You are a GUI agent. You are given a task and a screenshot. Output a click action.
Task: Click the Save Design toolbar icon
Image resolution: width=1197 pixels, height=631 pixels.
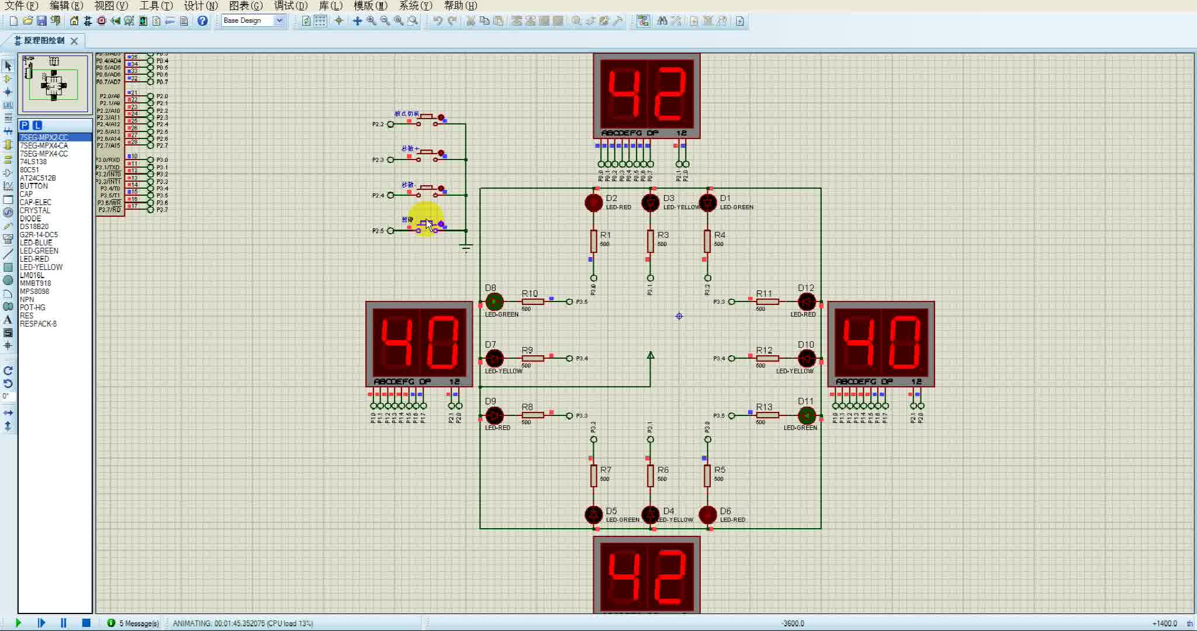click(x=41, y=21)
